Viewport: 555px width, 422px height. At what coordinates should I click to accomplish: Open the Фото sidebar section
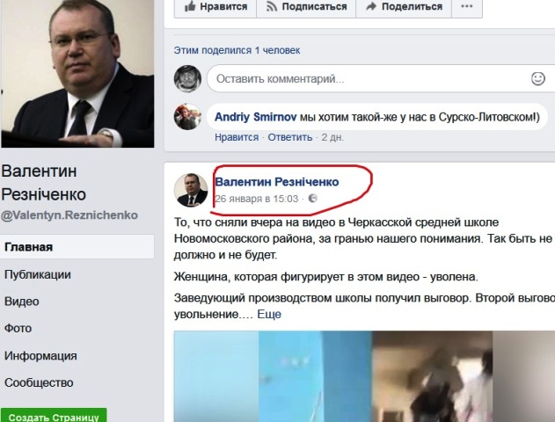click(x=18, y=328)
